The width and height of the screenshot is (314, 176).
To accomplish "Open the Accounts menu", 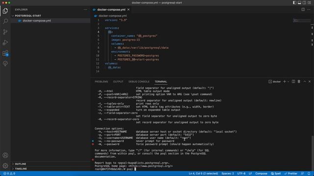I will 5,155.
